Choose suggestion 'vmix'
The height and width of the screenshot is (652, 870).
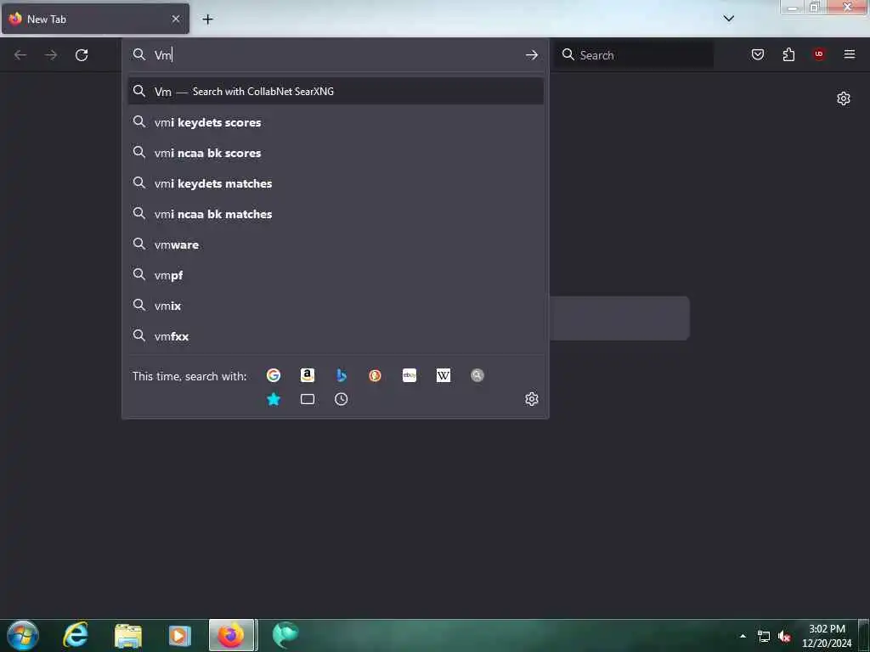(336, 306)
